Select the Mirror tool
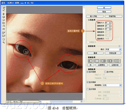The height and width of the screenshot is (110, 126). coord(4,26)
